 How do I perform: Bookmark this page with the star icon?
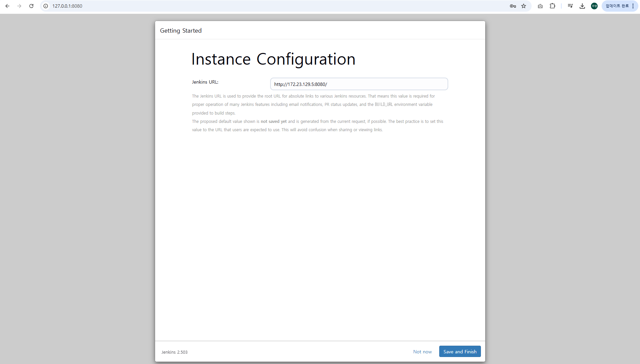(x=524, y=6)
